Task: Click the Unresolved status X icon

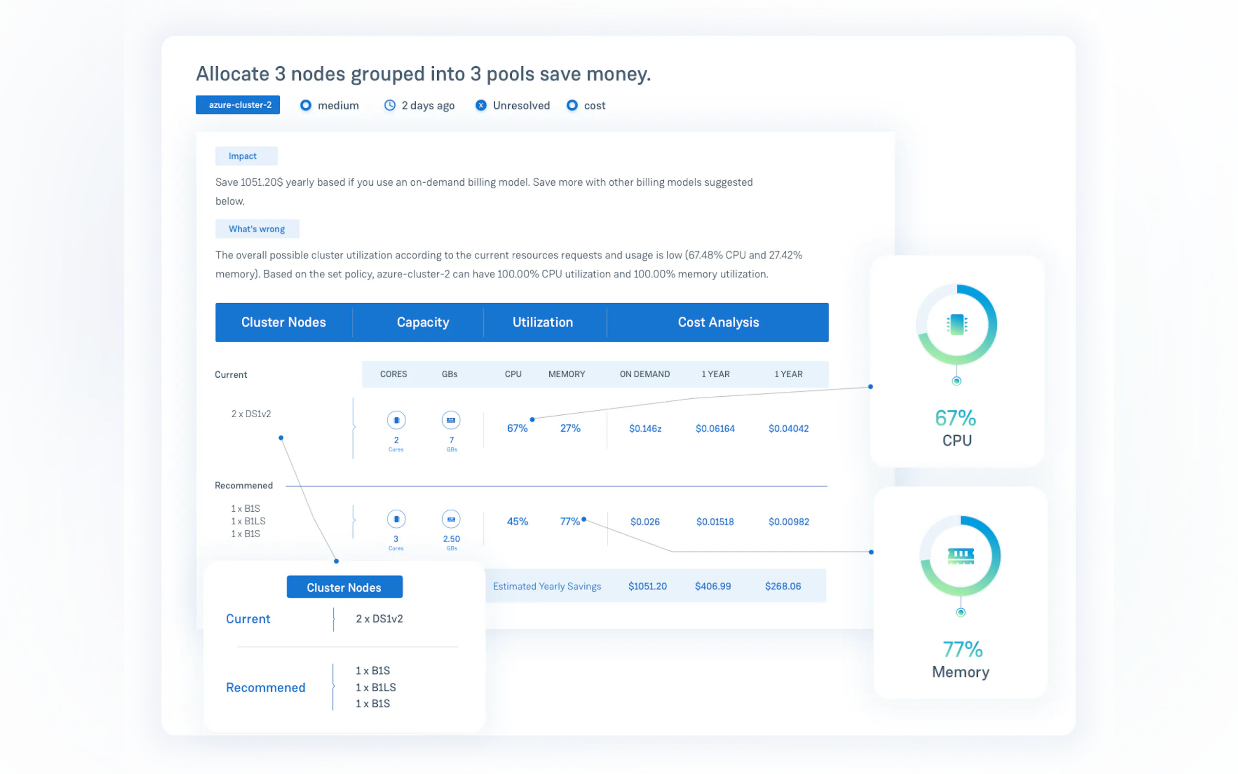Action: tap(481, 105)
